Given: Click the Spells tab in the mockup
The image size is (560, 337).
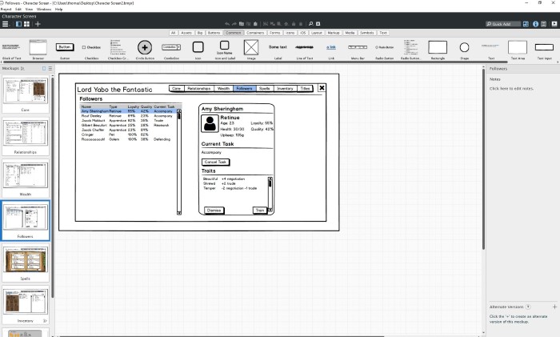Looking at the screenshot, I should 264,88.
